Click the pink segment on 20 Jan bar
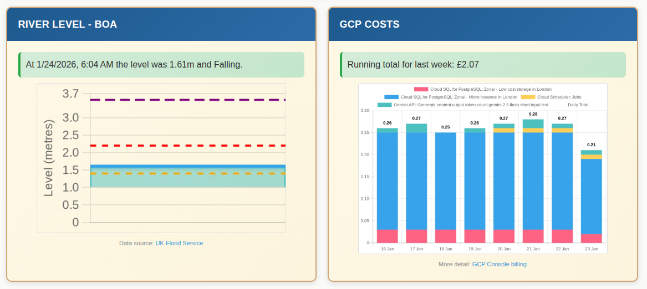647x289 pixels. (x=504, y=236)
